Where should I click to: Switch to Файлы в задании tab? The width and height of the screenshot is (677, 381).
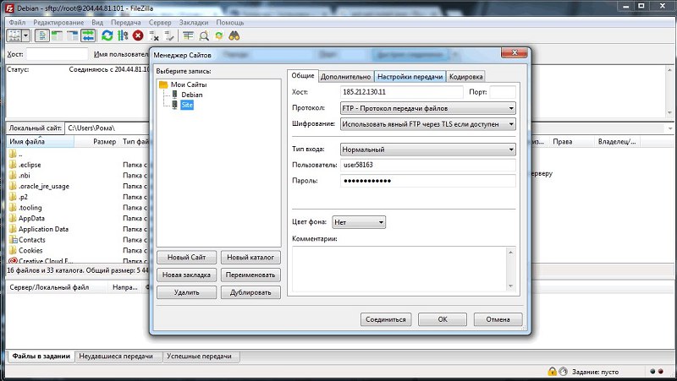41,357
